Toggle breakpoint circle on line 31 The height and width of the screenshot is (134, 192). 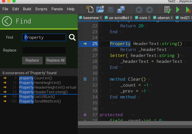81,79
